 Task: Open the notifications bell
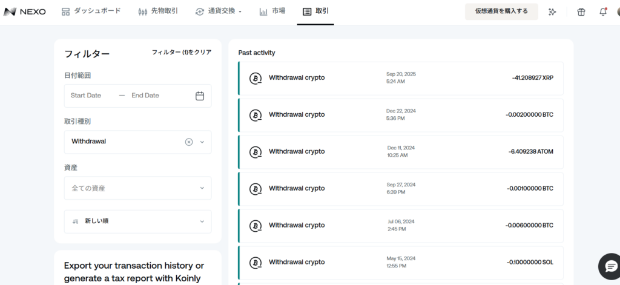[602, 11]
